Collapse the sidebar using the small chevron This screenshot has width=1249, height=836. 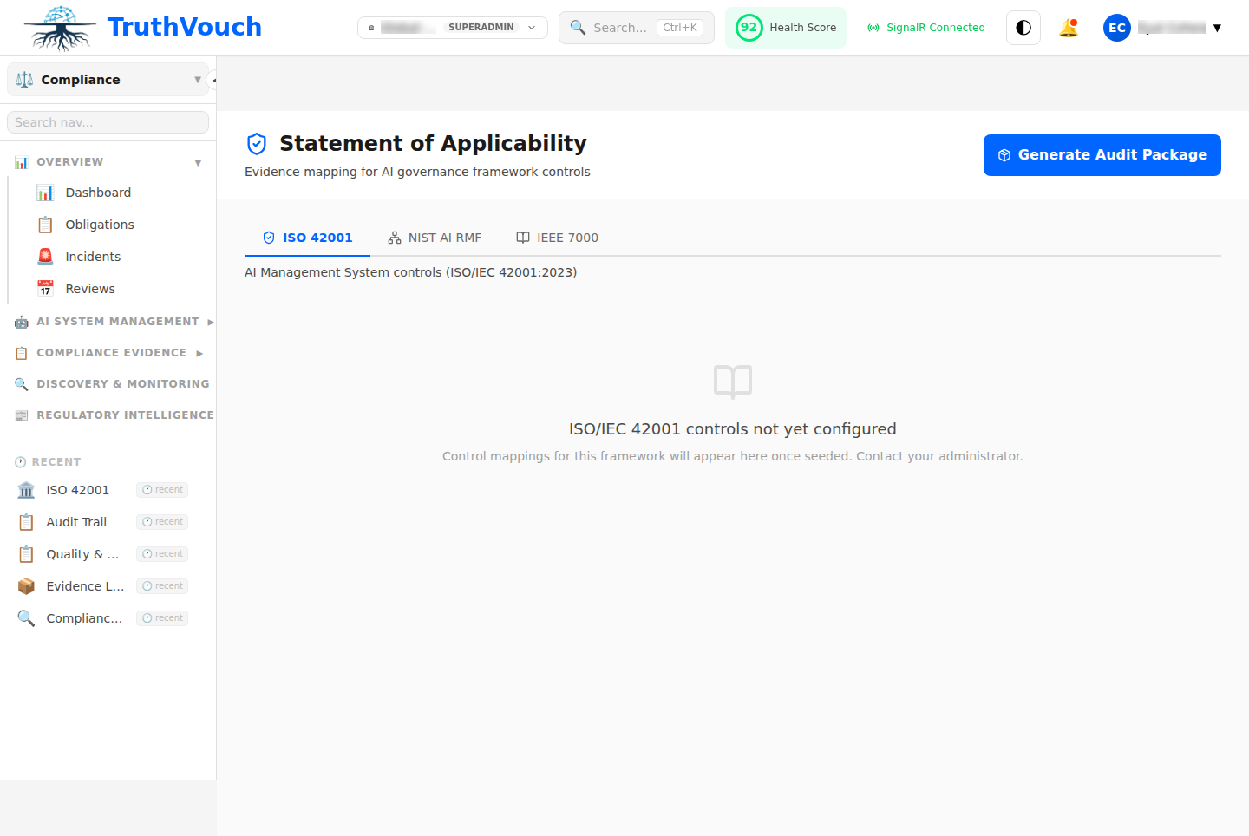click(x=213, y=79)
